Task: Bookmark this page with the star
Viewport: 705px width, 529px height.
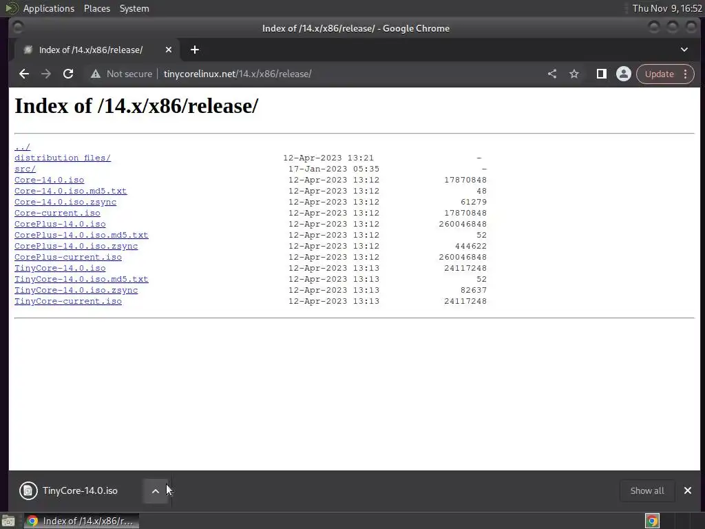Action: pos(574,74)
